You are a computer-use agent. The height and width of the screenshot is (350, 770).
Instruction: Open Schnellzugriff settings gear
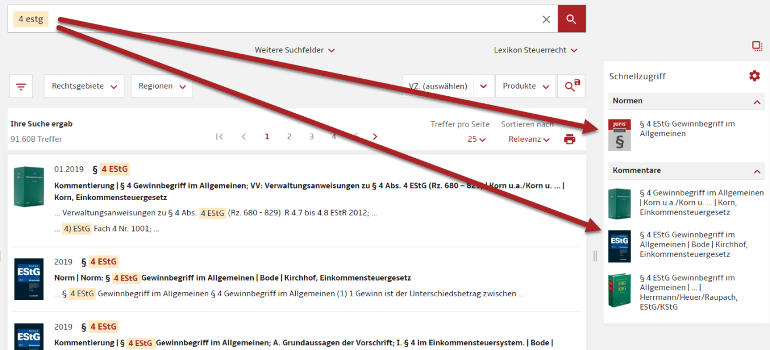pyautogui.click(x=754, y=76)
